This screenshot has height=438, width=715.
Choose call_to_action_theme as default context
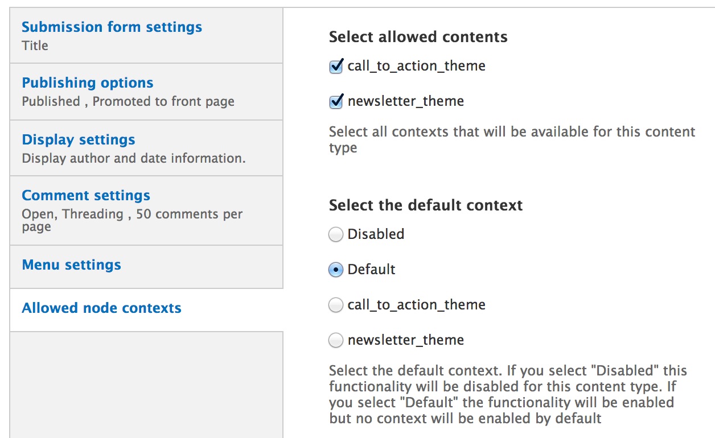(336, 305)
